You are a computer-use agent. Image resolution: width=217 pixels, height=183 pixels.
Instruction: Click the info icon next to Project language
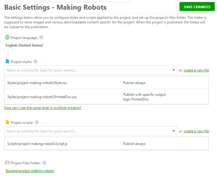41,37
